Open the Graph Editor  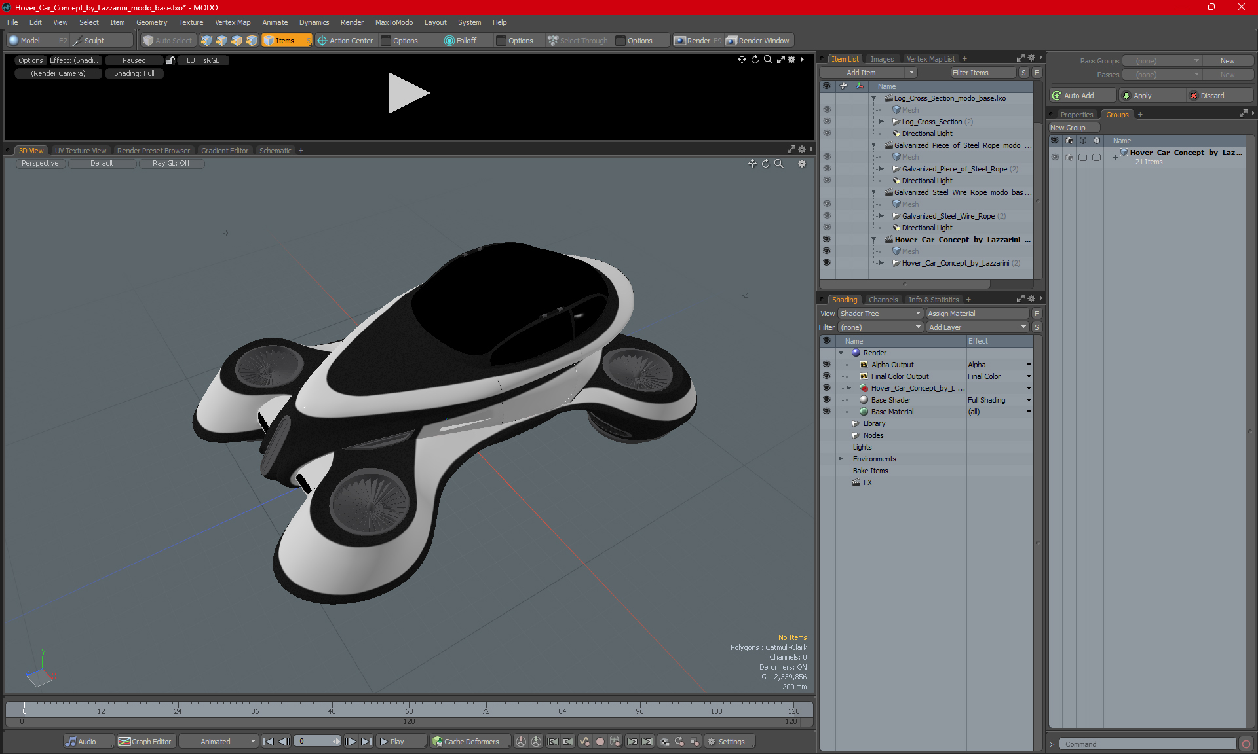point(145,742)
